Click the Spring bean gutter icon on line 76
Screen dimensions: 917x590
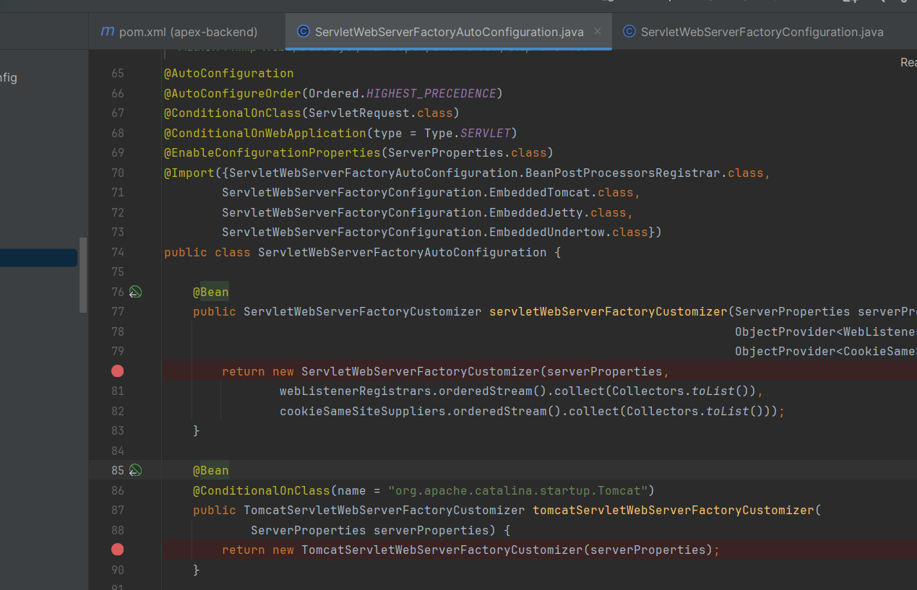coord(135,292)
